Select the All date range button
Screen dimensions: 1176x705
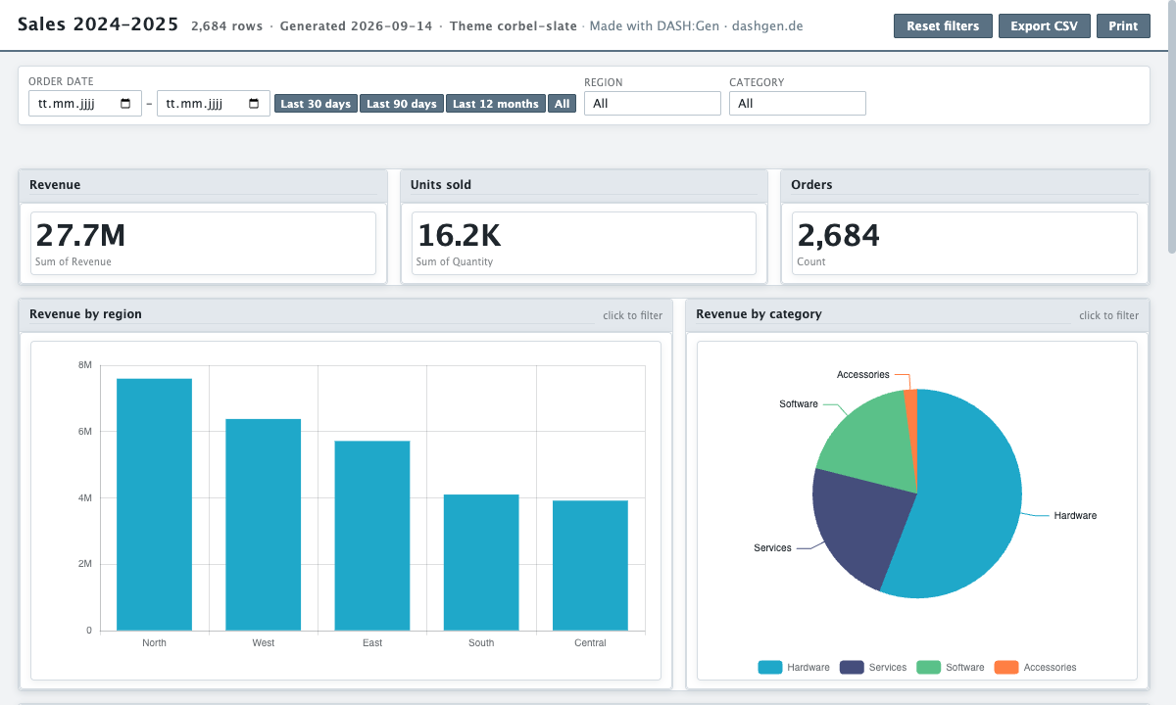562,104
